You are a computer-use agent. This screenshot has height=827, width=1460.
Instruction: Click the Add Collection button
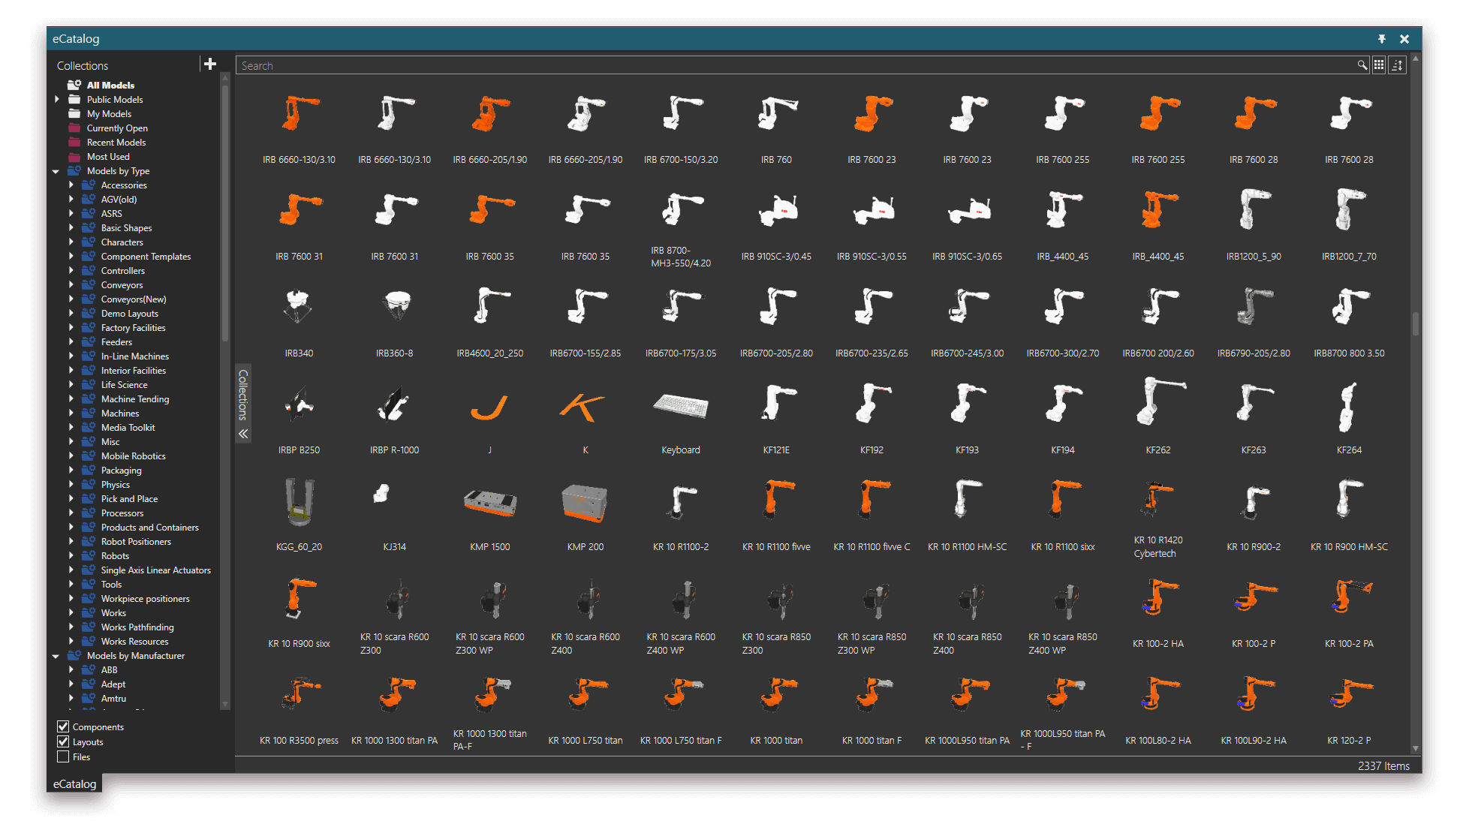[209, 65]
